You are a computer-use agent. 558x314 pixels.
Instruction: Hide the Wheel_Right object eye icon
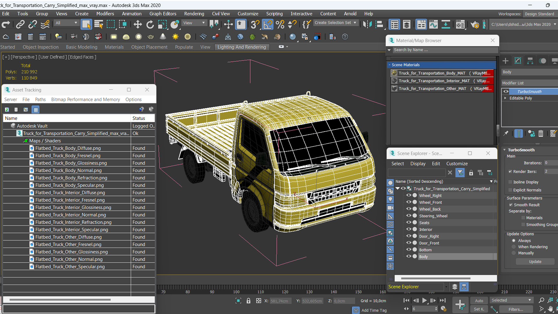(409, 195)
